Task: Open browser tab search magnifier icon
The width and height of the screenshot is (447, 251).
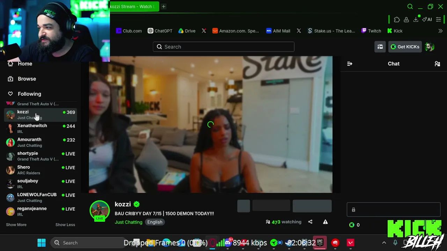Action: pyautogui.click(x=410, y=7)
